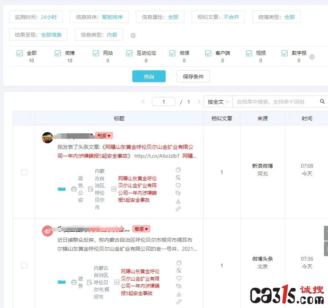Click the red keyword text in the 新浪微博 row
328x308 pixels.
pyautogui.click(x=137, y=189)
